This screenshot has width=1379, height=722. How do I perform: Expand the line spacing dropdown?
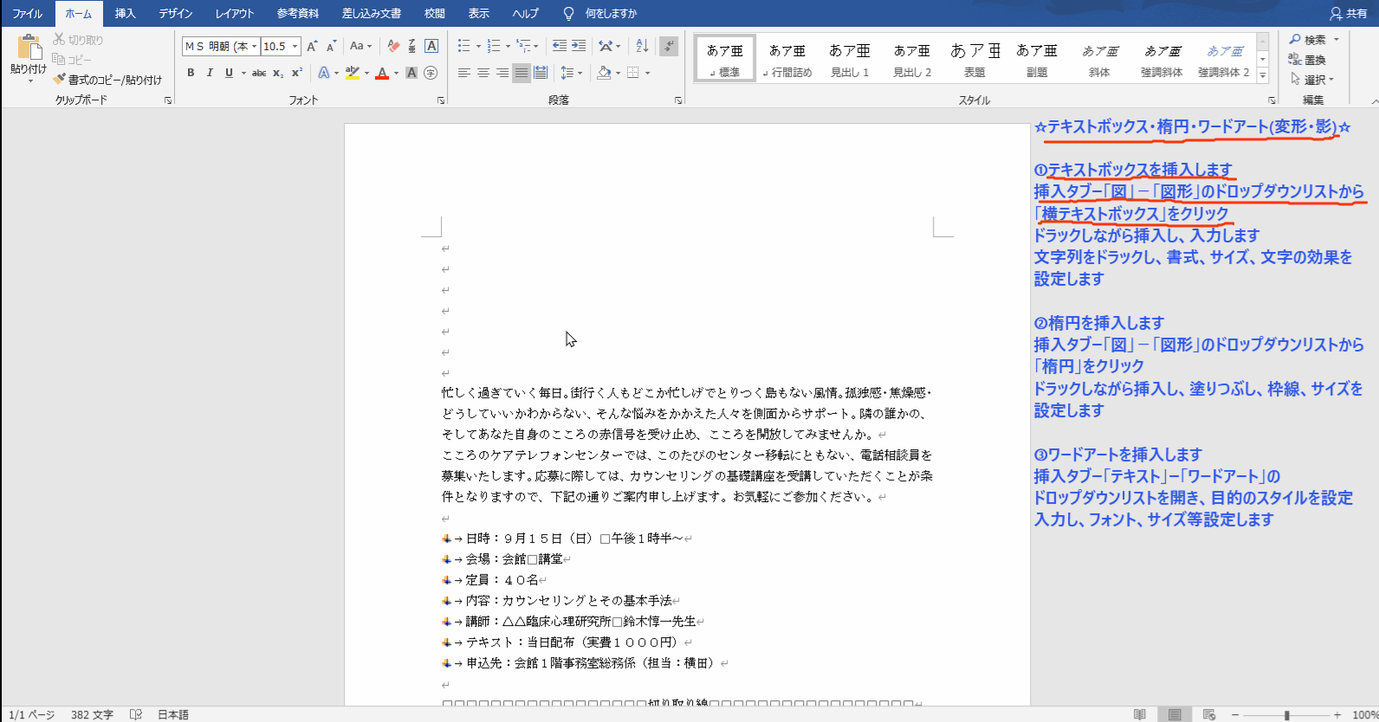(579, 73)
